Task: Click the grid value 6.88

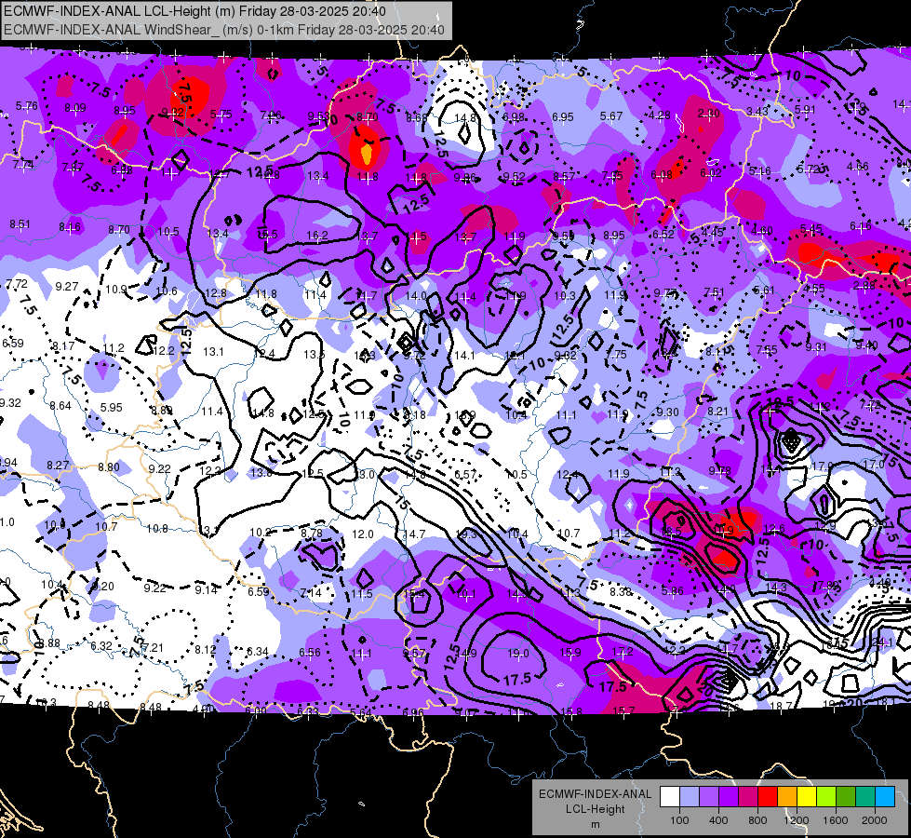Action: pyautogui.click(x=122, y=169)
